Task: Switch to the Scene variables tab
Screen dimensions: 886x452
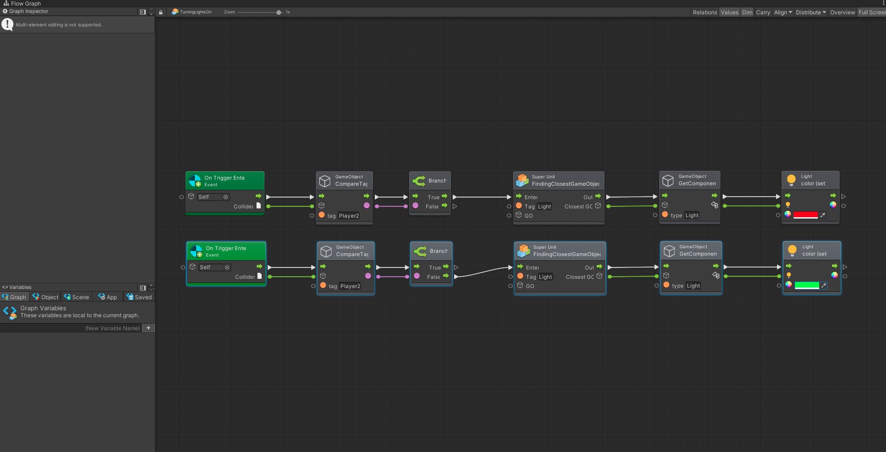Action: pos(77,297)
